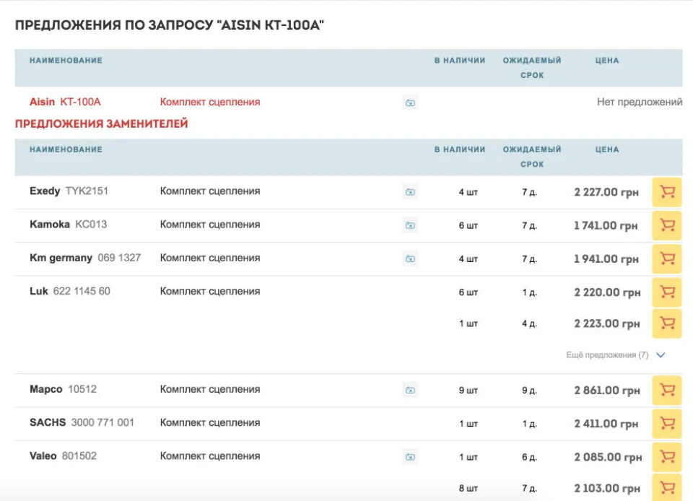Click 'ПРЕДЛОЖЕНИЯ ЗАМЕНИТЕЛЕЙ' heading
This screenshot has width=693, height=501.
point(102,123)
